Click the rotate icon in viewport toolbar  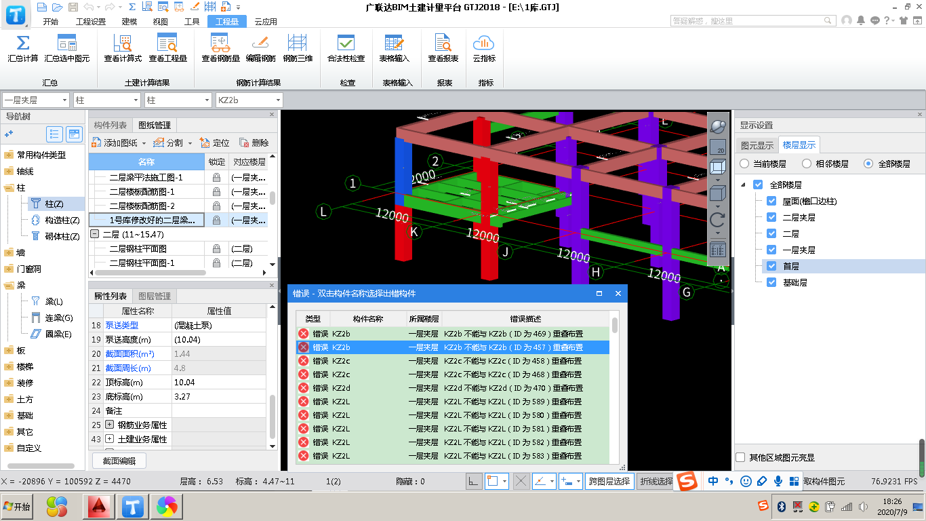pos(717,219)
